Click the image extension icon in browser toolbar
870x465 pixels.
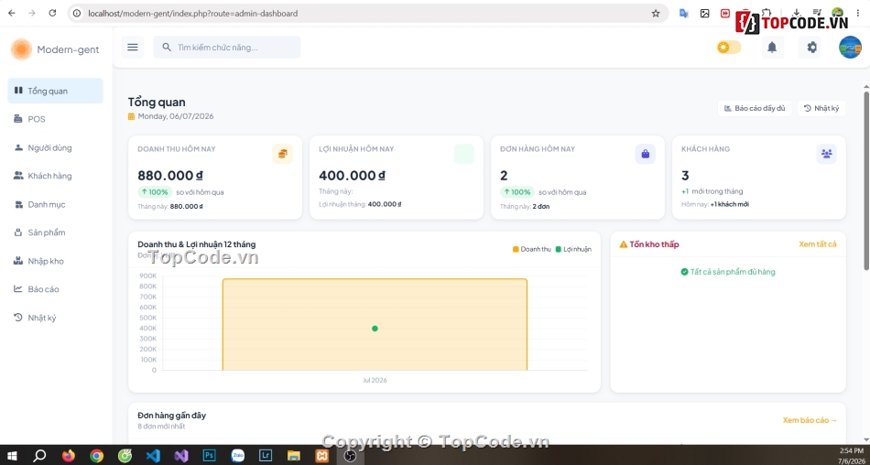704,14
